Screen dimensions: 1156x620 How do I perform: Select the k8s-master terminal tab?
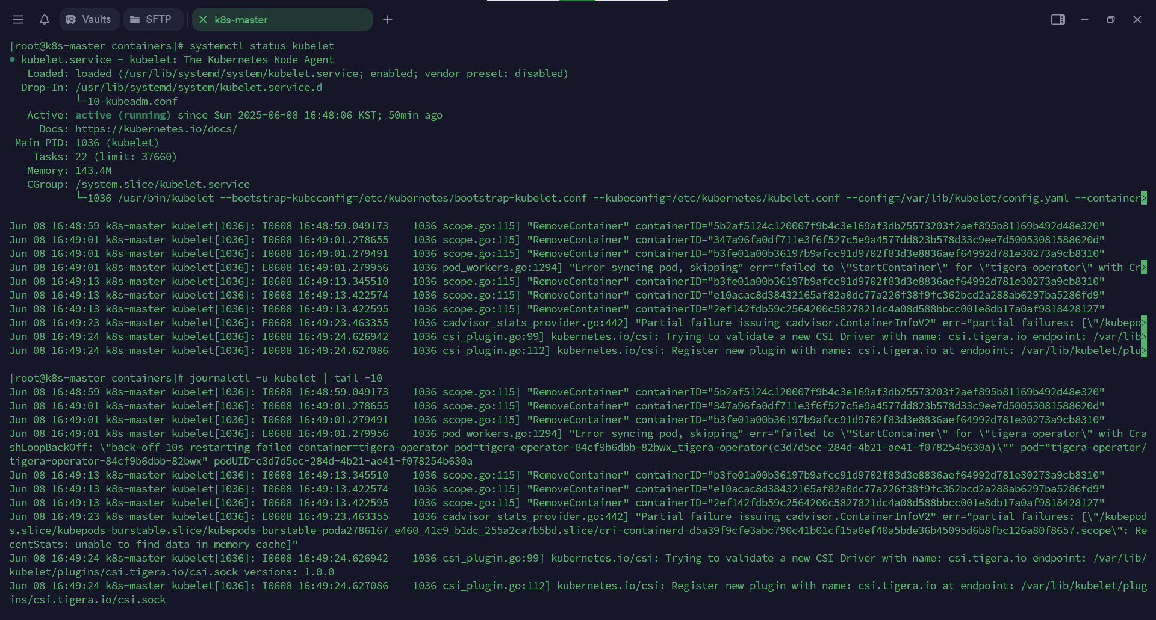[282, 20]
